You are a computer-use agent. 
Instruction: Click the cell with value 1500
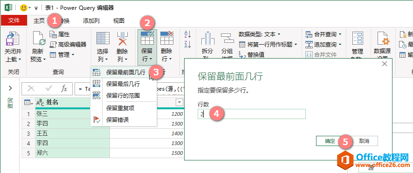(147, 153)
